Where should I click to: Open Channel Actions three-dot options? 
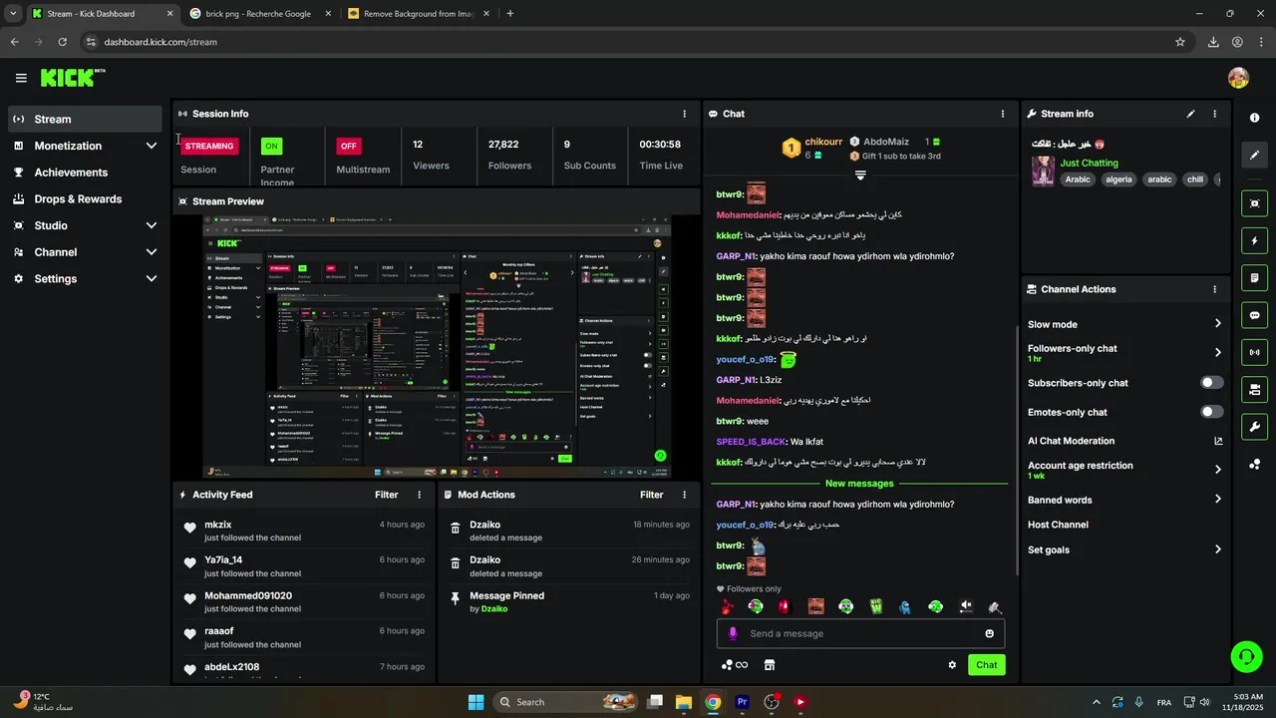point(1214,289)
